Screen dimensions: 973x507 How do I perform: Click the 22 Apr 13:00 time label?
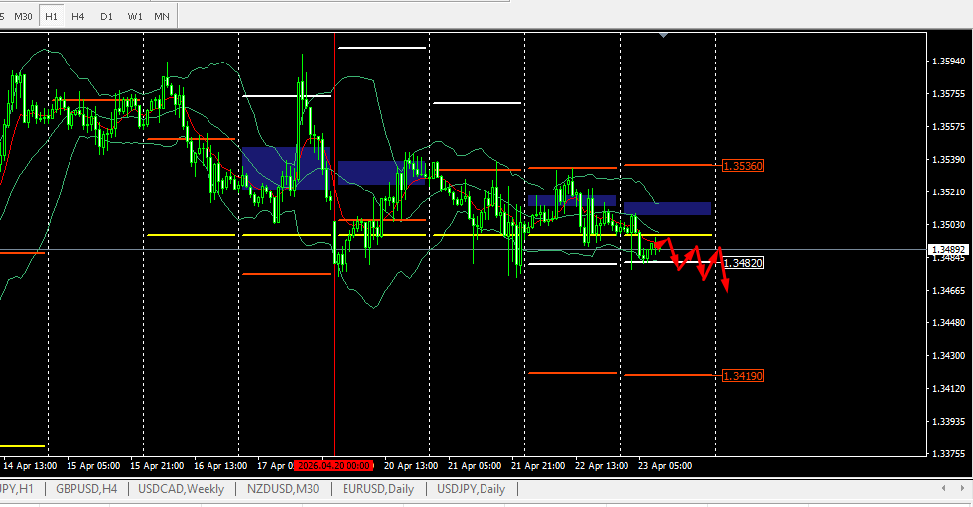pyautogui.click(x=602, y=466)
